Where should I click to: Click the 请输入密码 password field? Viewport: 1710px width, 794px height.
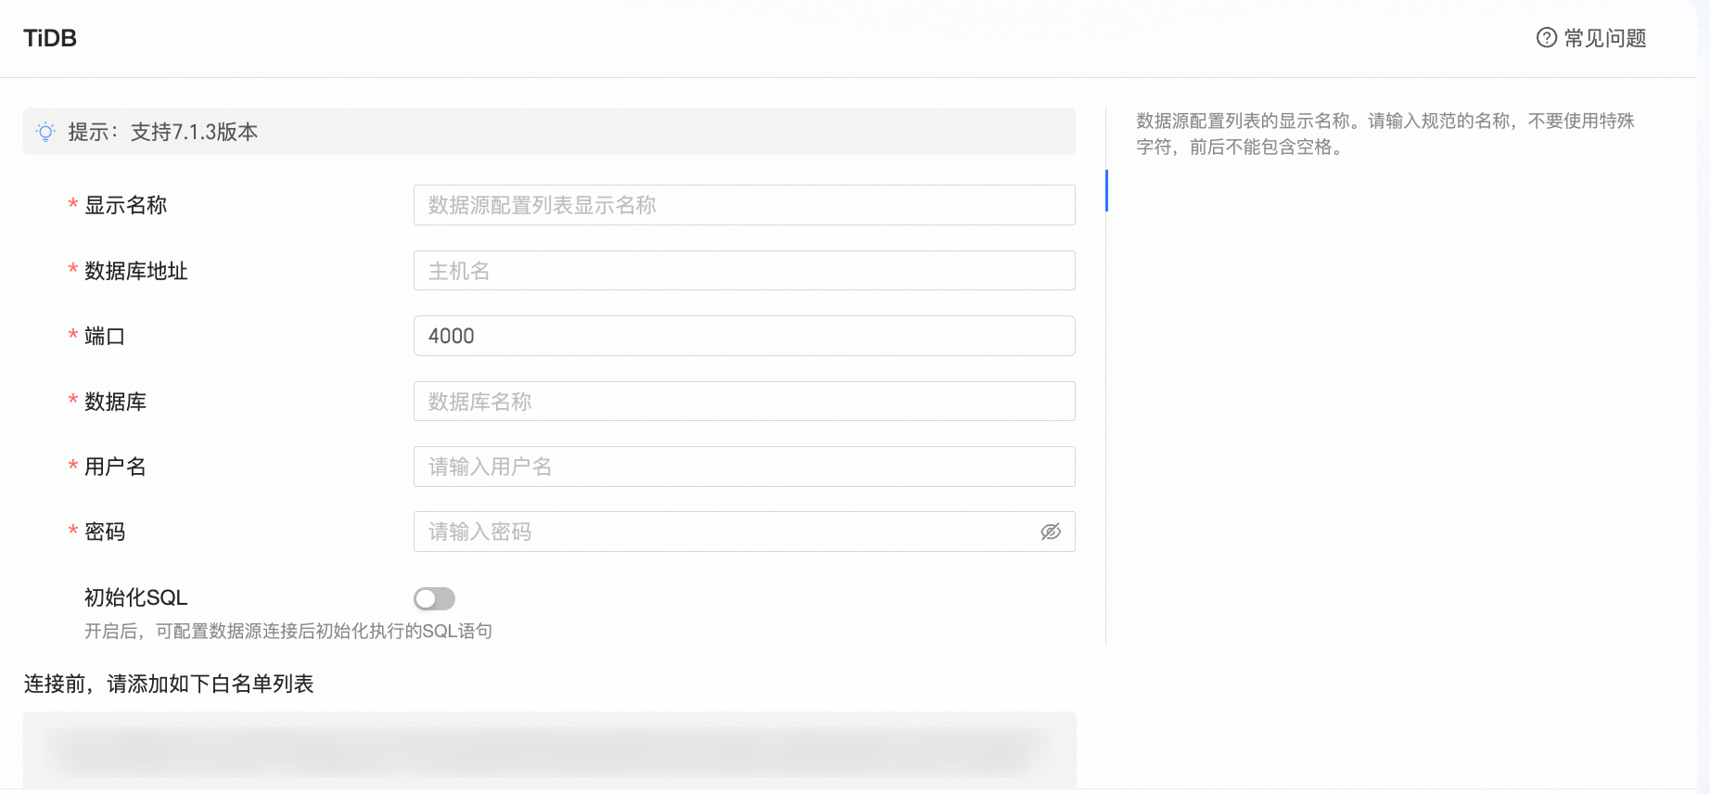[744, 531]
